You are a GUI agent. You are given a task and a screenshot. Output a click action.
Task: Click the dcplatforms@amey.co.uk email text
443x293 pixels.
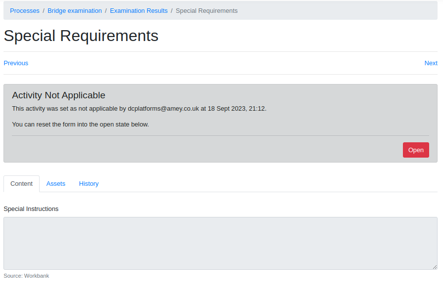pyautogui.click(x=163, y=108)
